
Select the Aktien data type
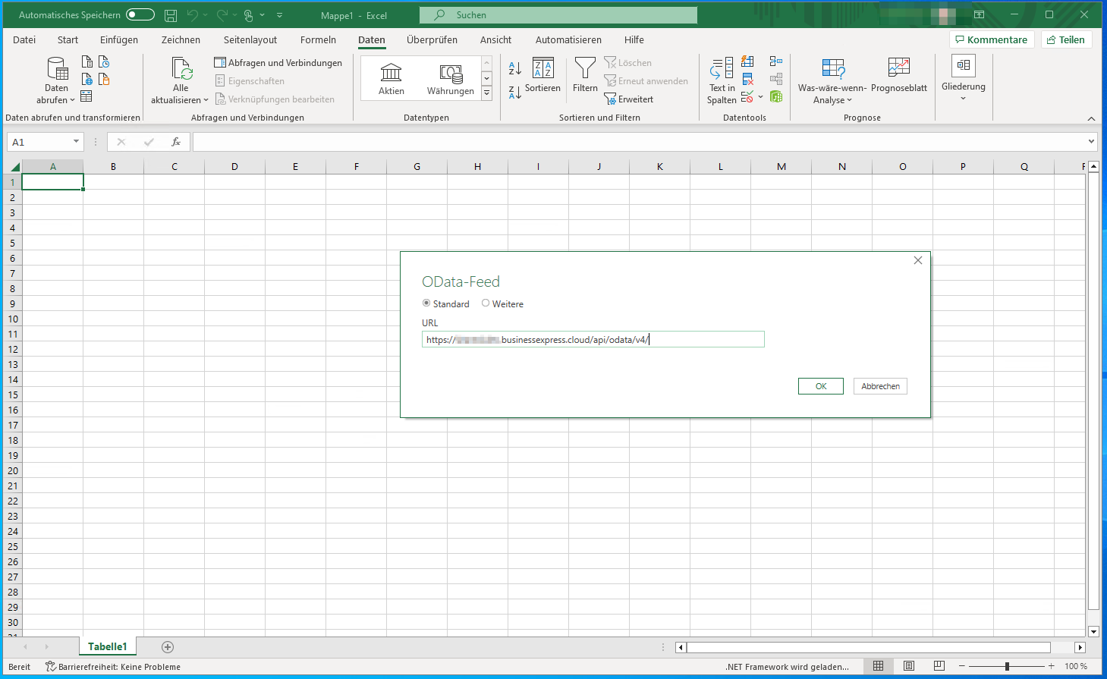(x=391, y=79)
